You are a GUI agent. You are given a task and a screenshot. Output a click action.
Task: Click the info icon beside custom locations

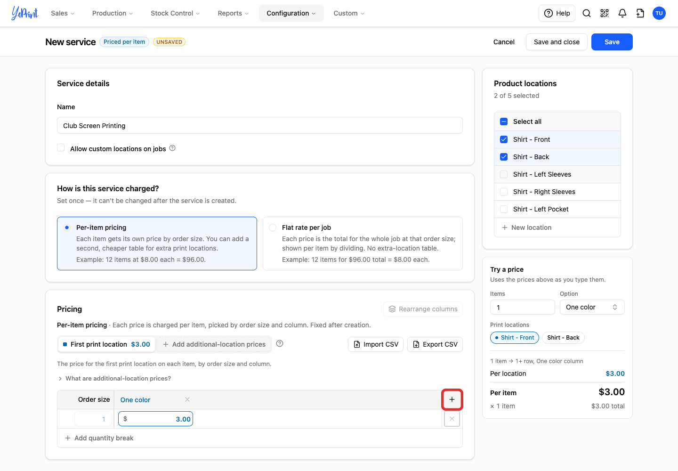(x=172, y=148)
